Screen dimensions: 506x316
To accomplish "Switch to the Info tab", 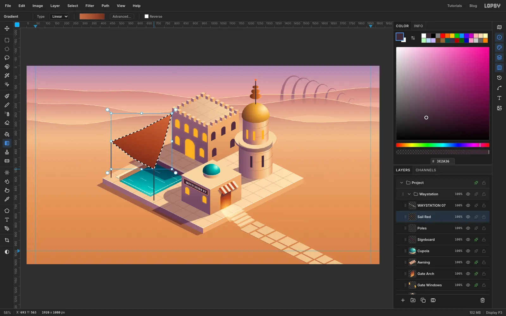I will (x=418, y=26).
